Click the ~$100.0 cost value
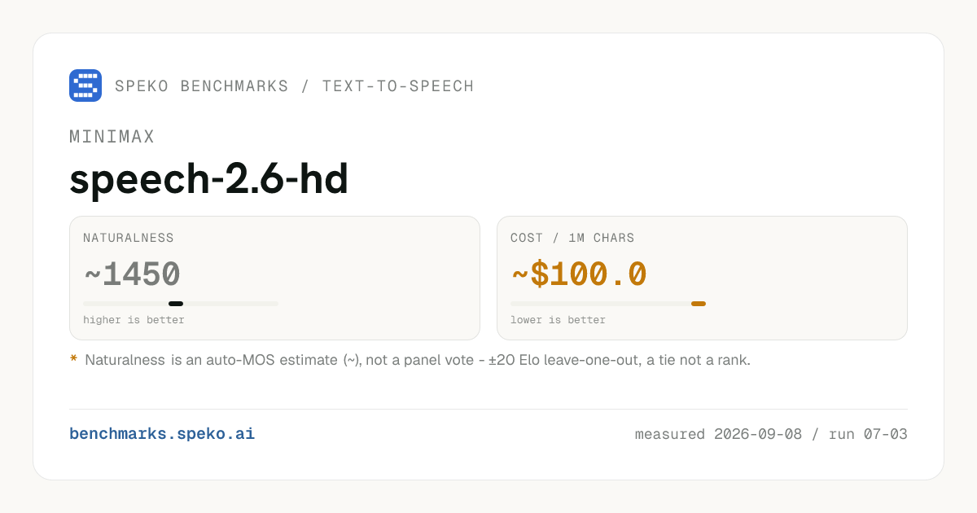The image size is (977, 513). [579, 275]
